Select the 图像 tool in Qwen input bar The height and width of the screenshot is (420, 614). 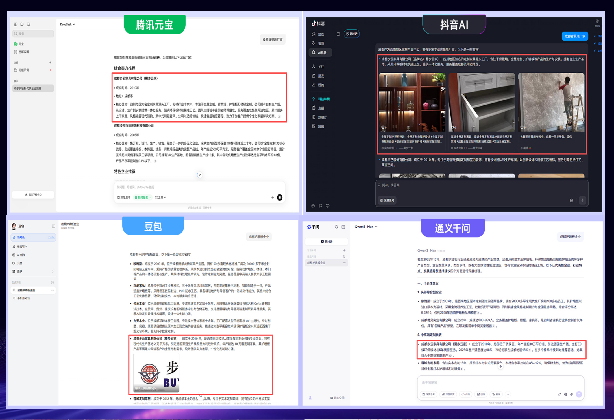point(481,394)
